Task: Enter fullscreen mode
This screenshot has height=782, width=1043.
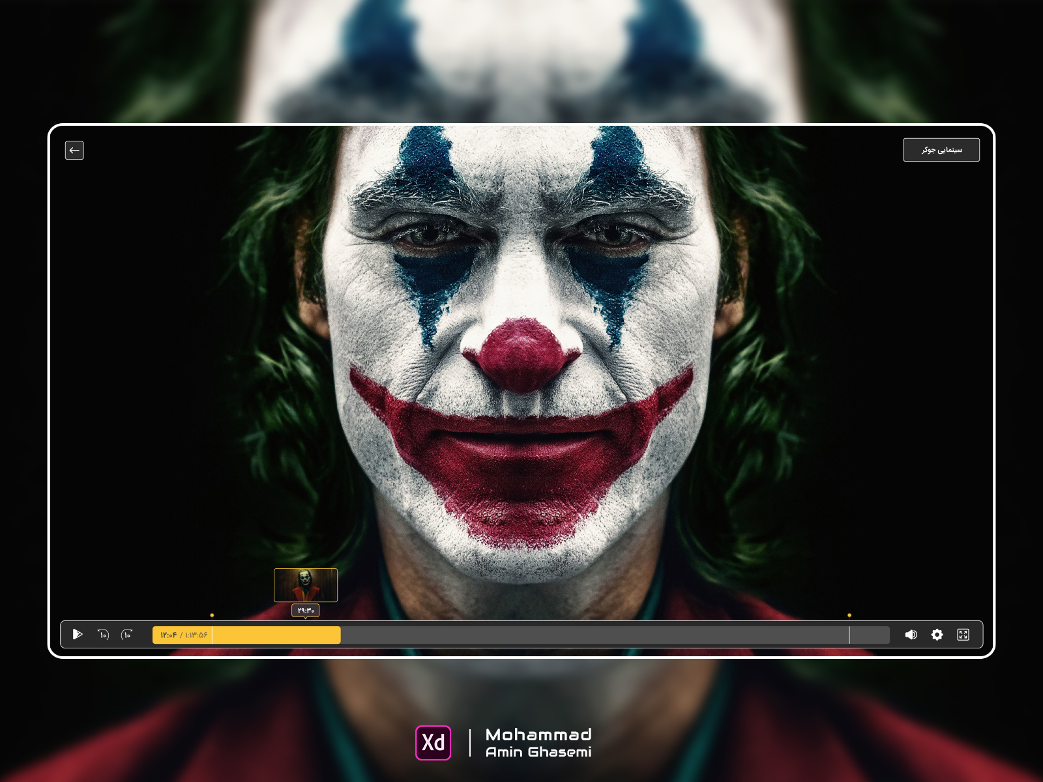Action: [963, 635]
